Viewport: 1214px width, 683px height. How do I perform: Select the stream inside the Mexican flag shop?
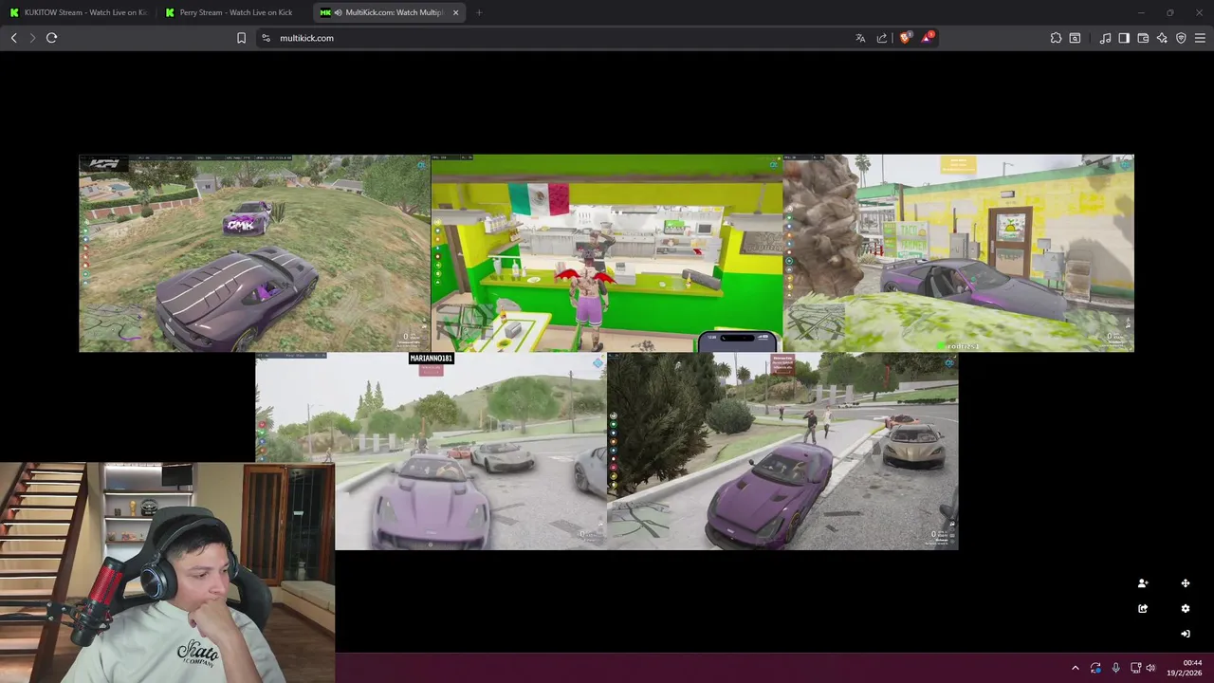[607, 253]
